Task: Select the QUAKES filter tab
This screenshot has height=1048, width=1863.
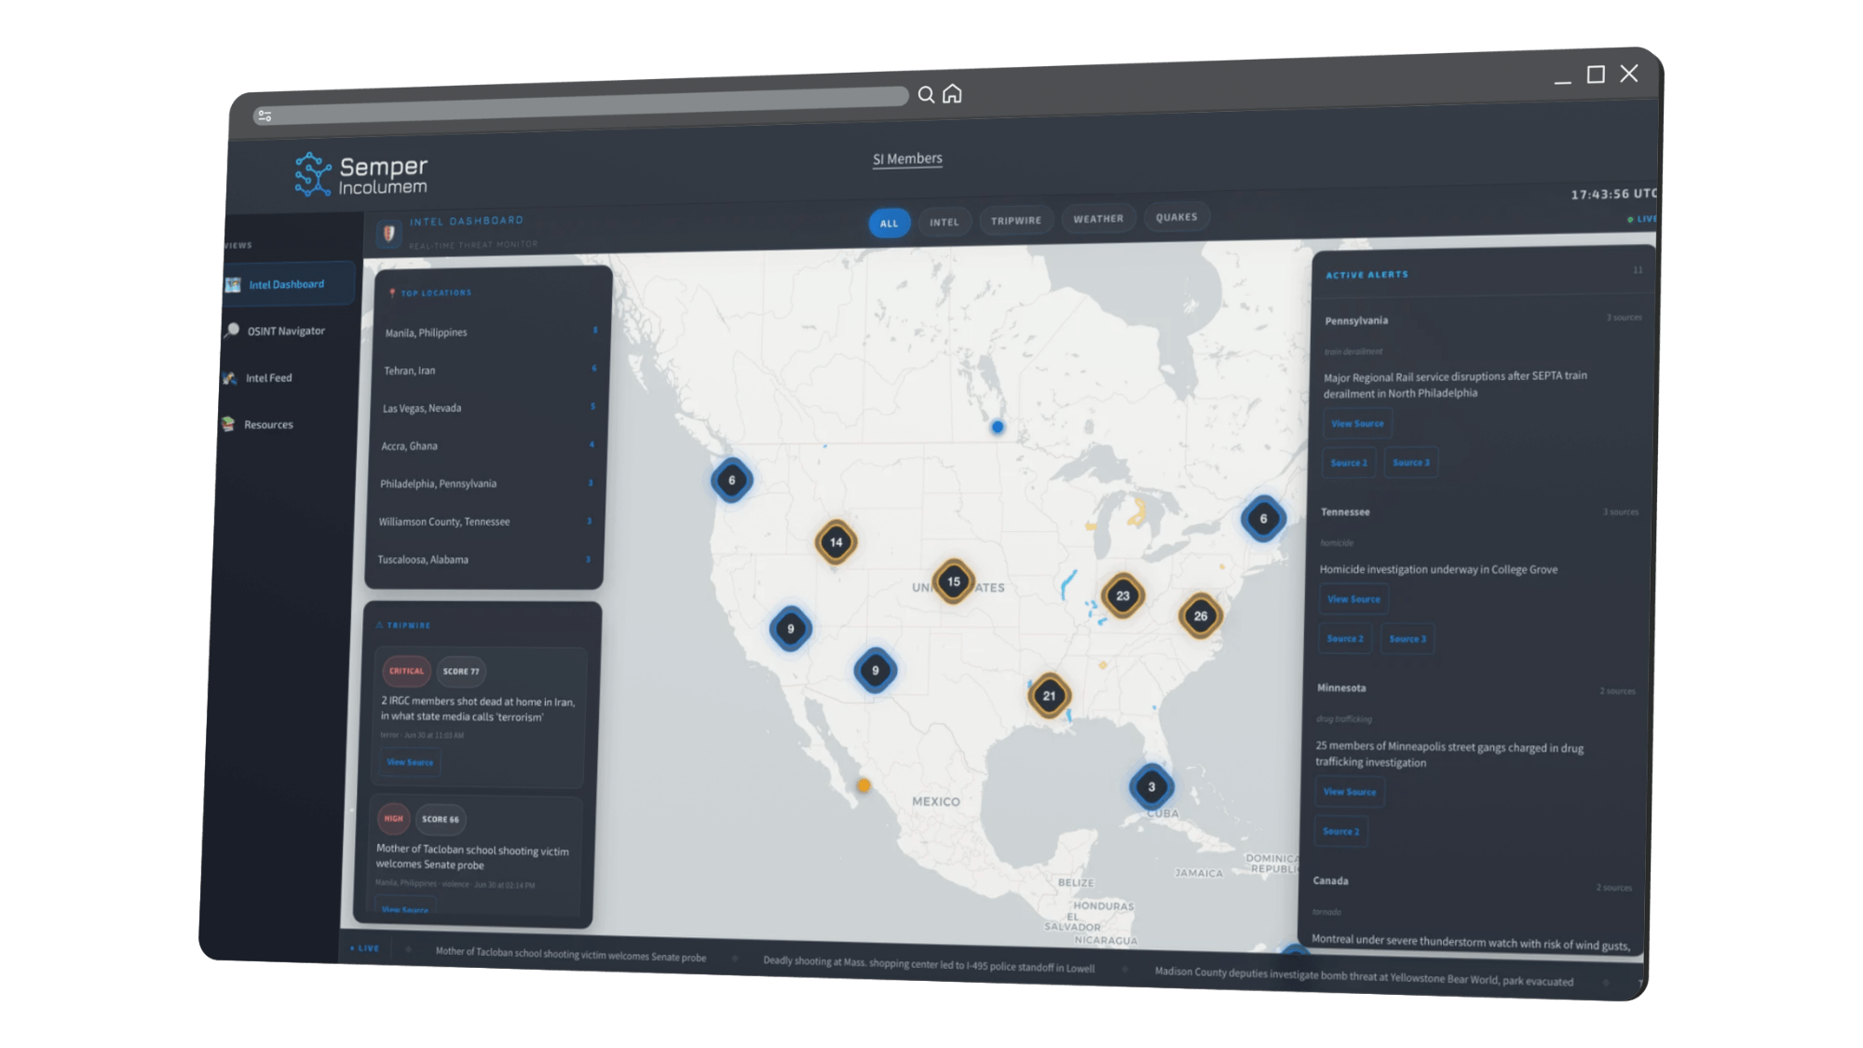Action: click(x=1176, y=217)
